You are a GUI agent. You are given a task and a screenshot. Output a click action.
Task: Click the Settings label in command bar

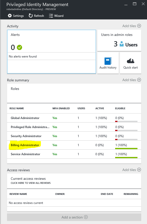(x=18, y=16)
